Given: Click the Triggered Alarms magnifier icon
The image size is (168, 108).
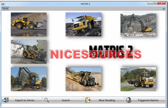Looking at the screenshot, I should (x=129, y=100).
